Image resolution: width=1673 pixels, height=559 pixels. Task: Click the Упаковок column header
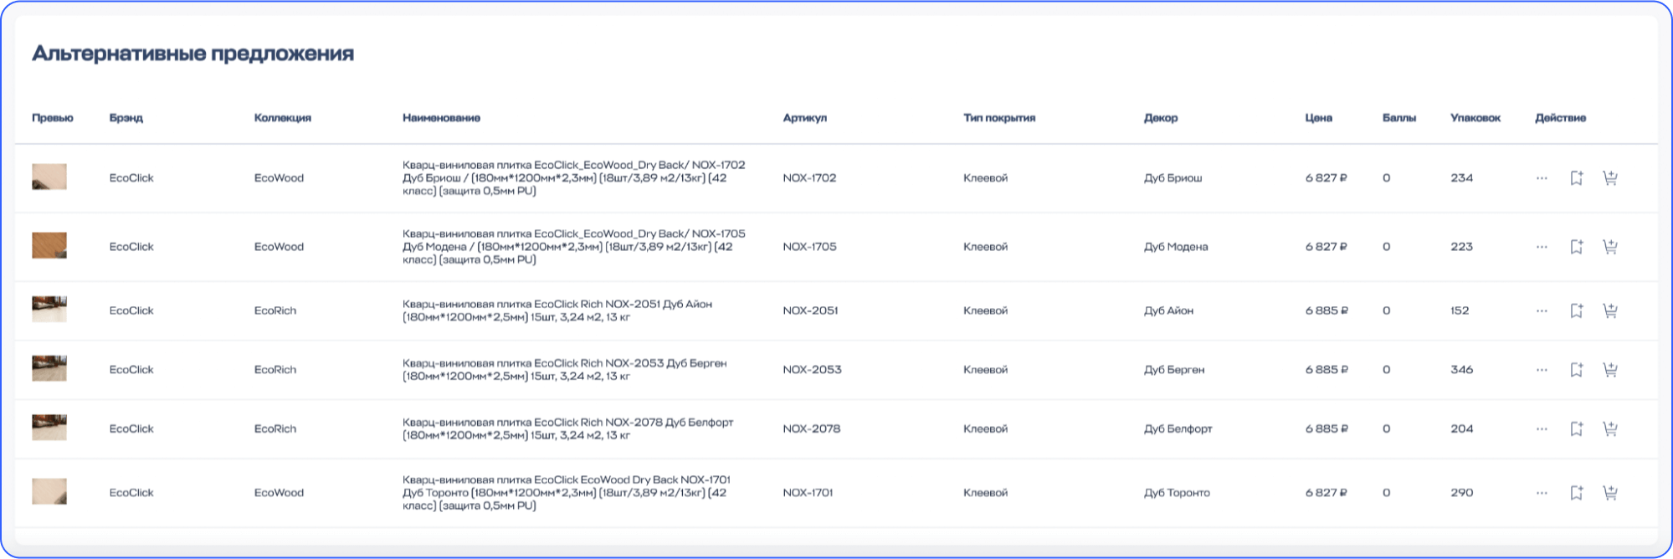(1475, 118)
